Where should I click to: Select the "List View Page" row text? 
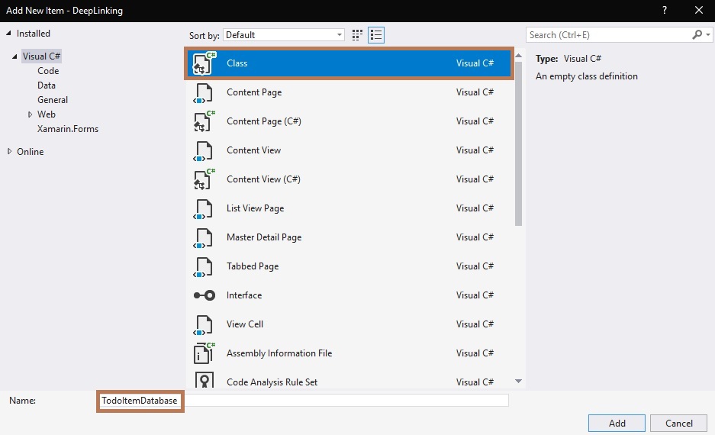click(x=256, y=208)
